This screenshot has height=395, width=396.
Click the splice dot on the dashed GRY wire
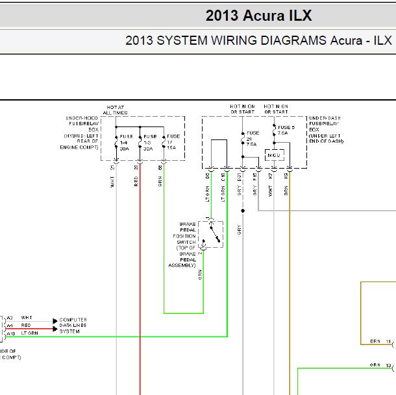tap(243, 211)
